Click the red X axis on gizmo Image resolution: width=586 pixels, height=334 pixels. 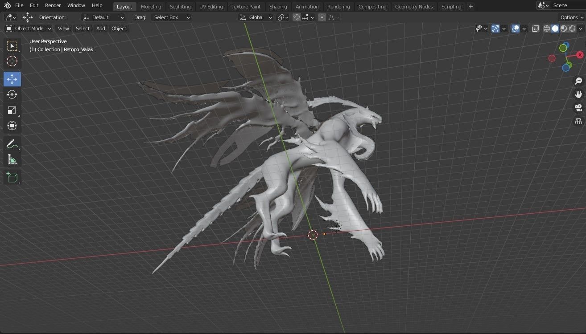(580, 55)
